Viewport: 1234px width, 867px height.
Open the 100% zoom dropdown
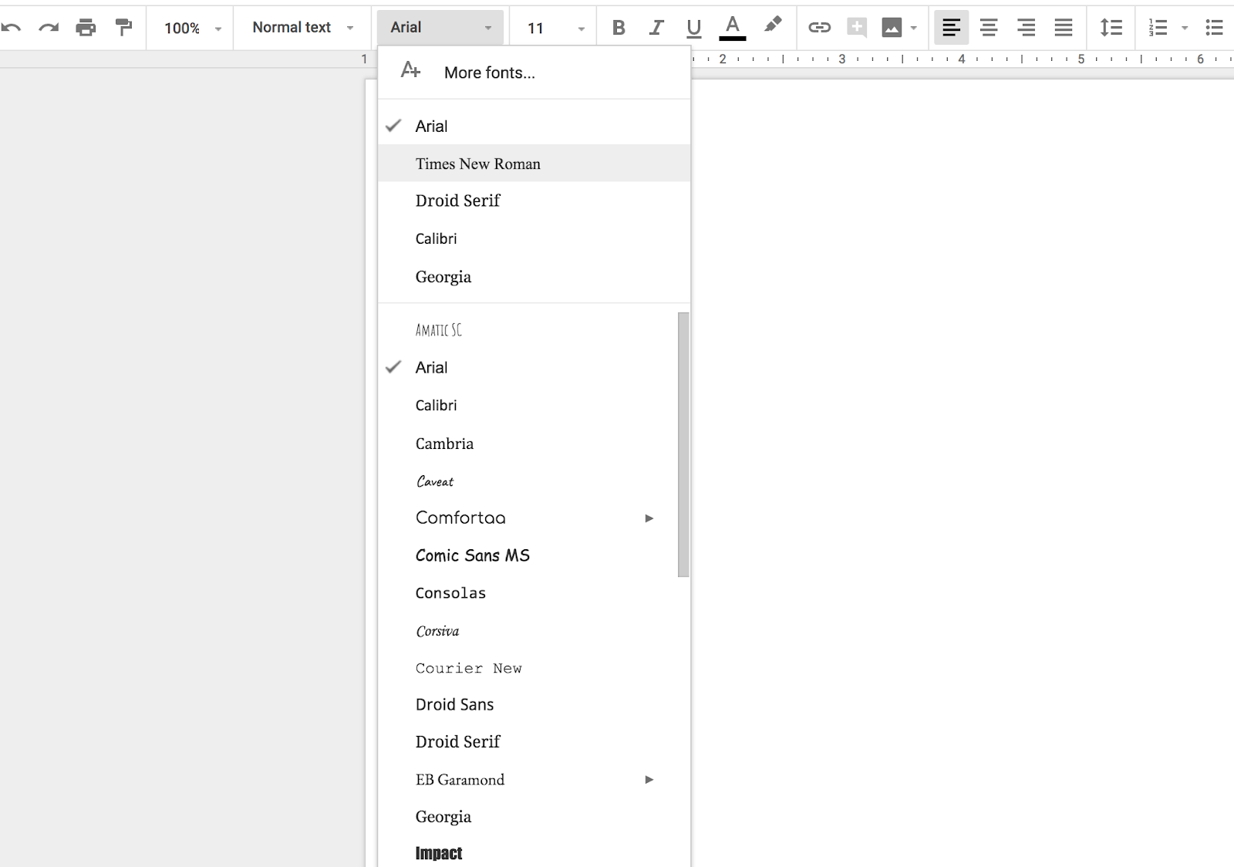coord(192,28)
